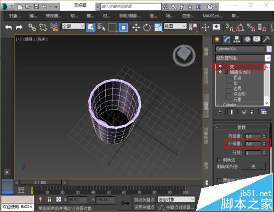Screen dimensions: 274x212
Task: Select the 边界 sub-object level
Action: pyautogui.click(x=237, y=89)
